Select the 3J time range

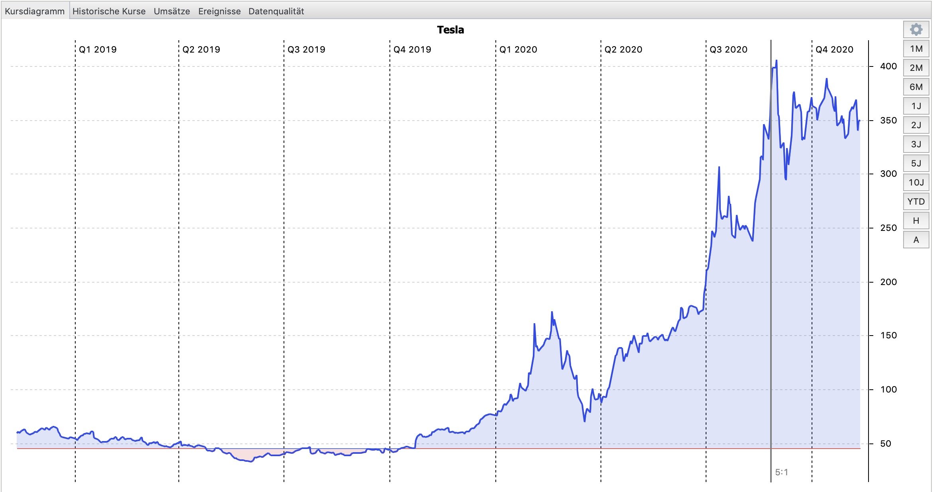916,144
